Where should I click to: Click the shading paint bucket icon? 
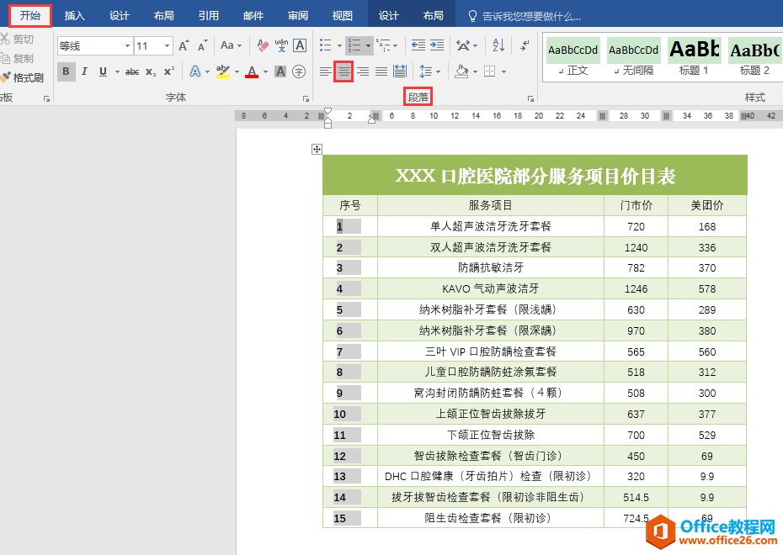pyautogui.click(x=461, y=71)
